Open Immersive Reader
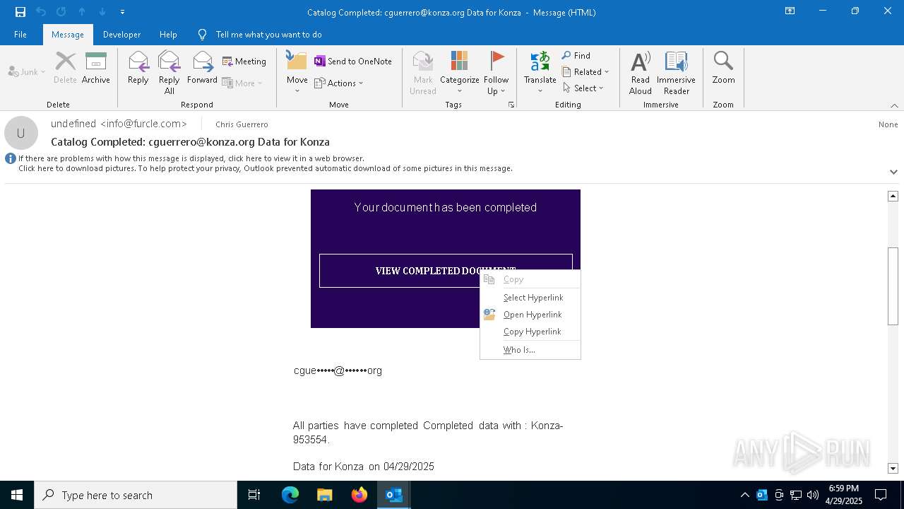The image size is (904, 509). [x=677, y=72]
